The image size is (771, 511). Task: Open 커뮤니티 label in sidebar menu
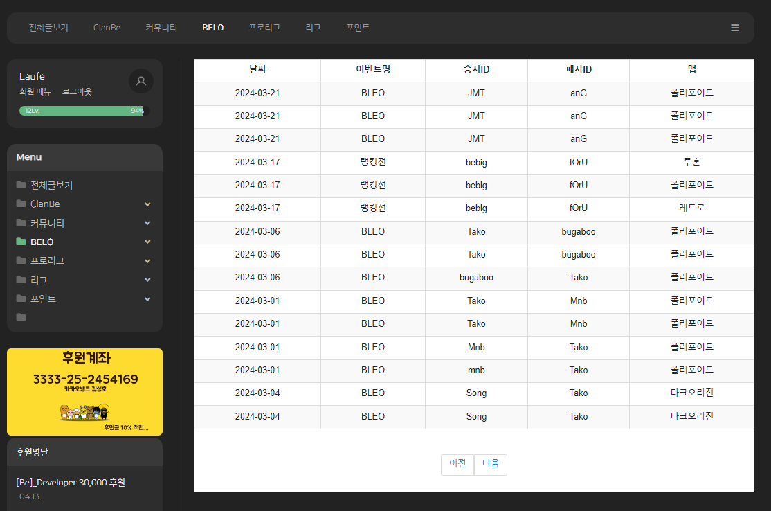point(47,223)
